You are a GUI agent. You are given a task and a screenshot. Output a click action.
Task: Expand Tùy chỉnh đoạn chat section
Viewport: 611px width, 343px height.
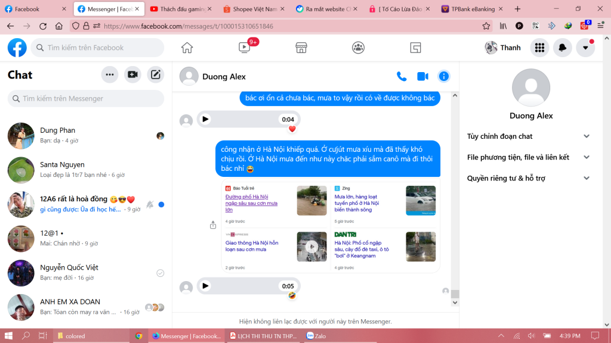587,136
